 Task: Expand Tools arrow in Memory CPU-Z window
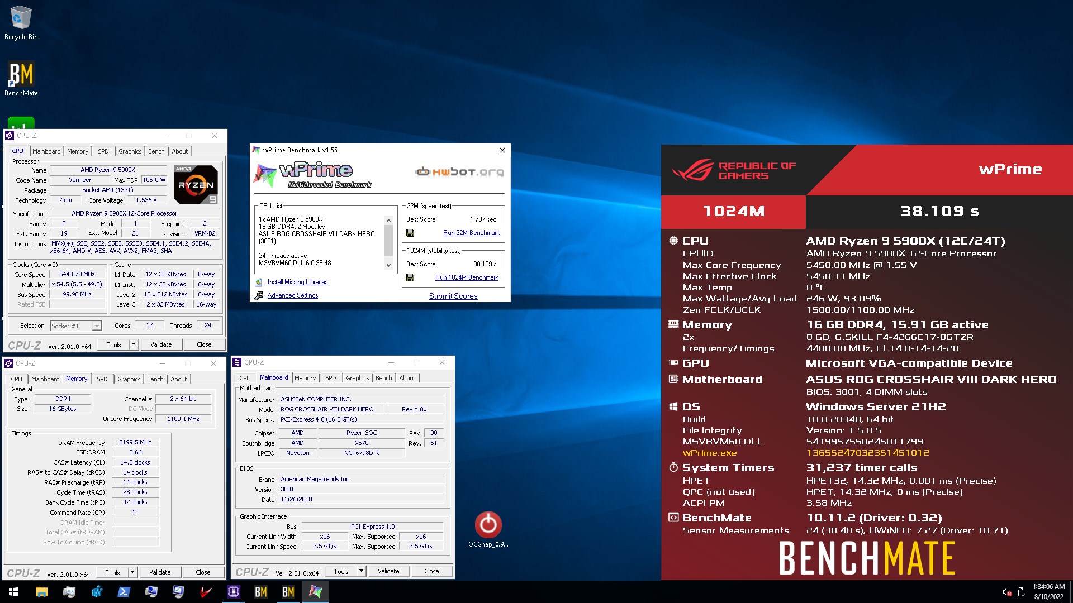click(132, 572)
